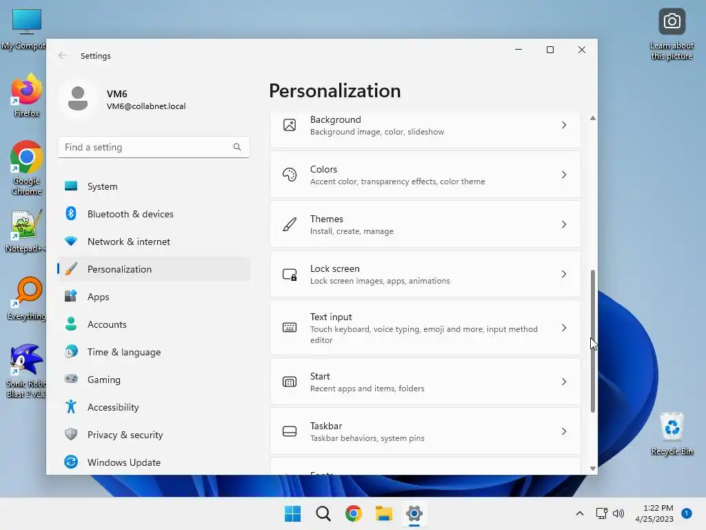Open taskbar Search icon

click(x=323, y=513)
